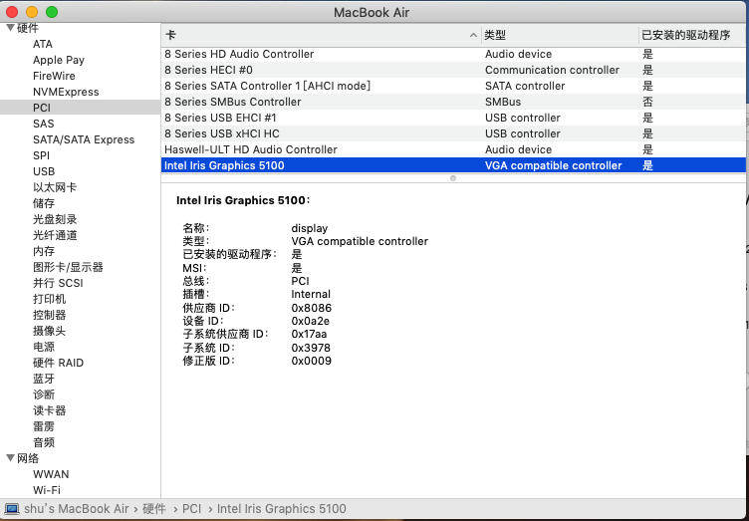Select WWAN under 网络
The height and width of the screenshot is (521, 749).
click(x=51, y=474)
